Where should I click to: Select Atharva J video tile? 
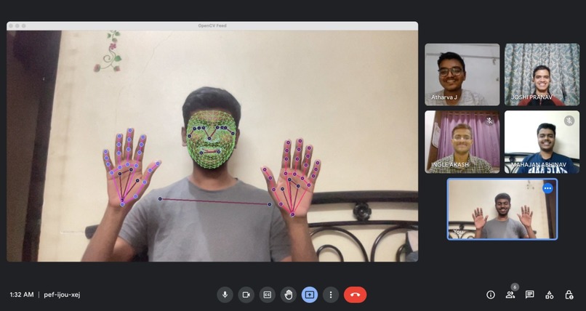tap(462, 75)
